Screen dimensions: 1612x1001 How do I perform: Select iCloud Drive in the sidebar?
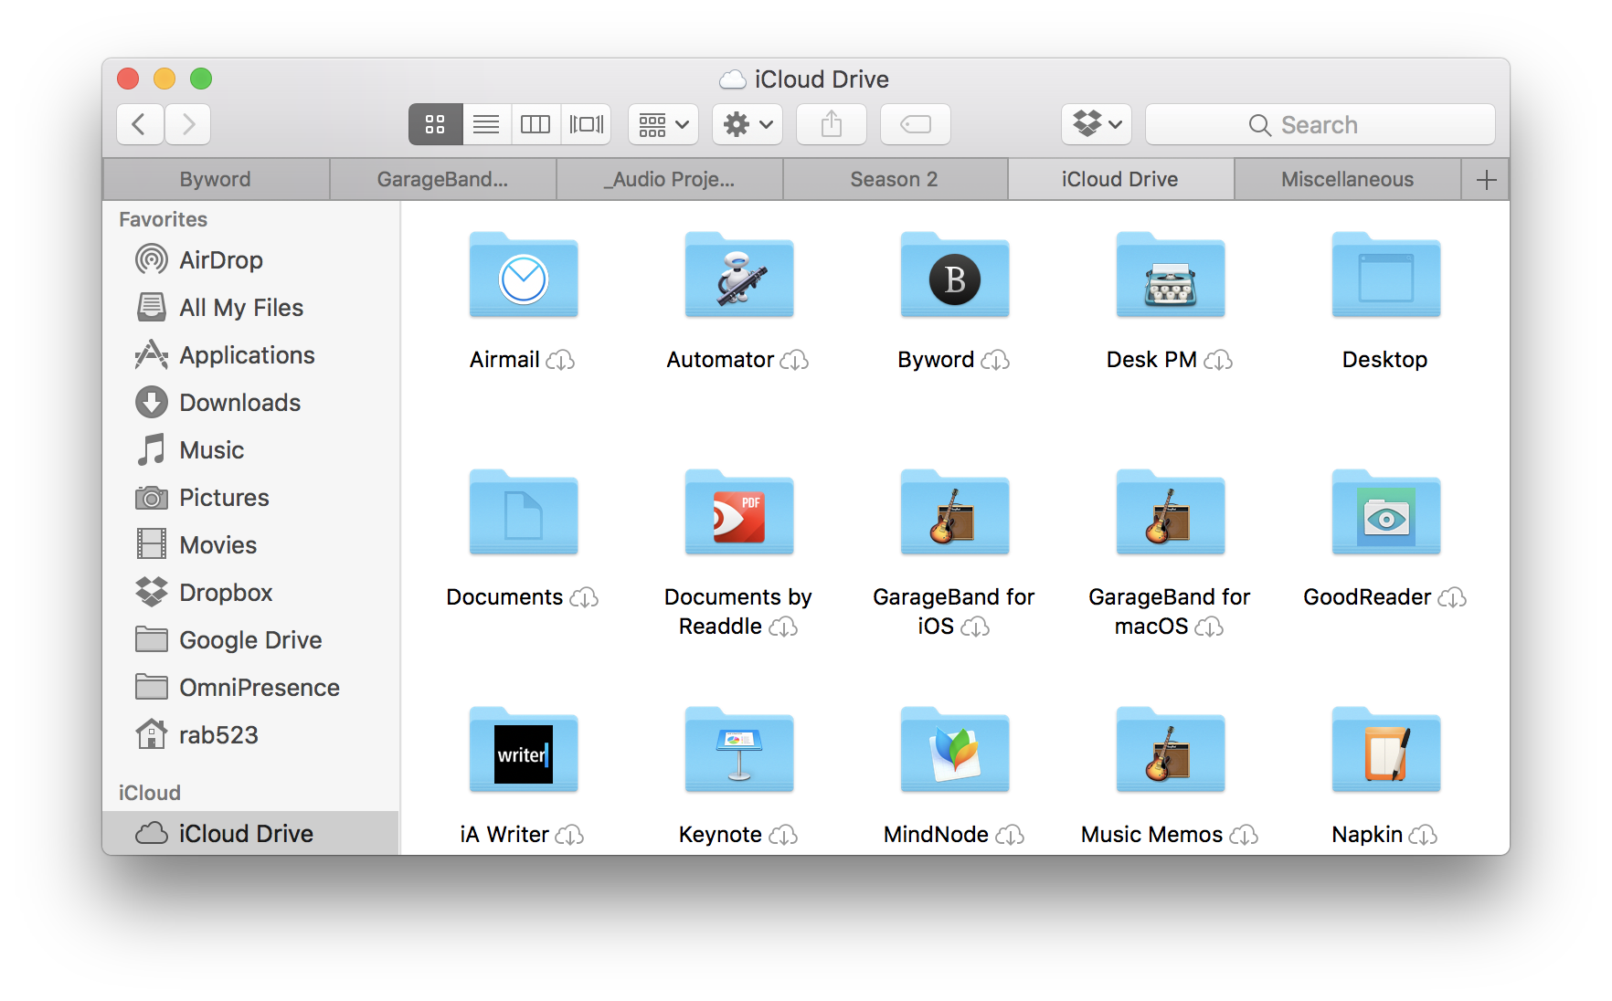(250, 833)
